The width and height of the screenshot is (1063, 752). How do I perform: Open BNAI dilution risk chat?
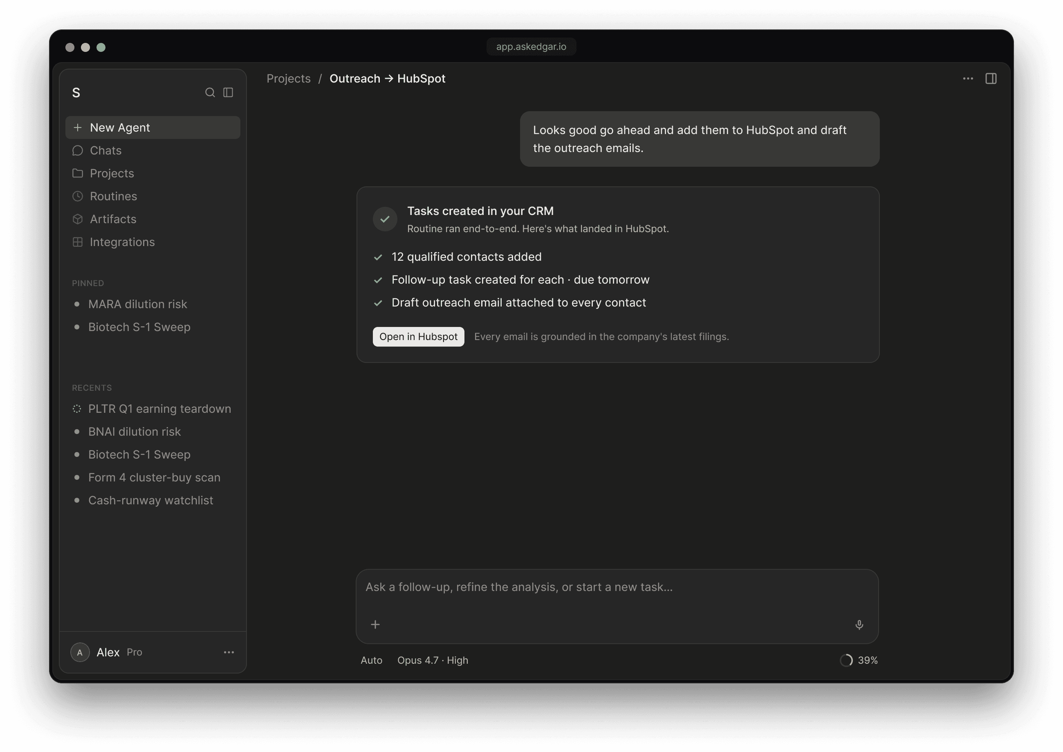click(153, 432)
